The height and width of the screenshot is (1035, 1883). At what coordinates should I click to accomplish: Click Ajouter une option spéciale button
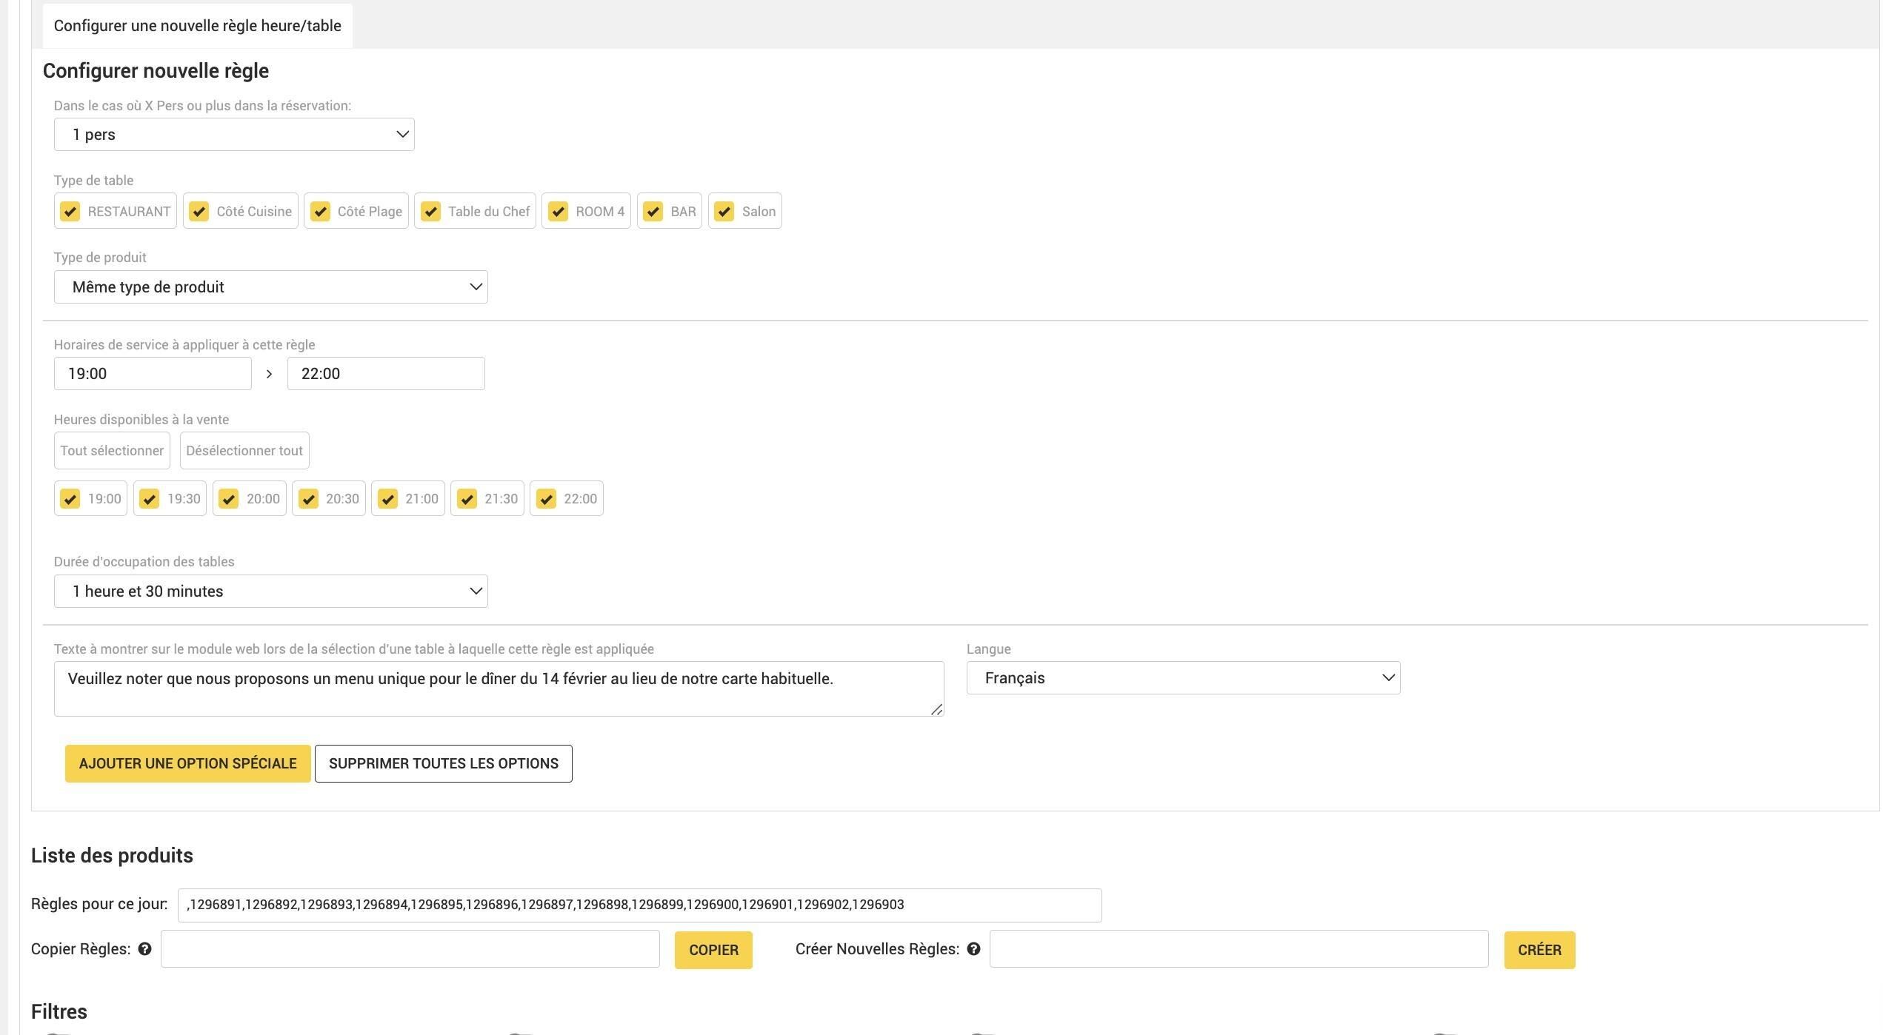[188, 764]
